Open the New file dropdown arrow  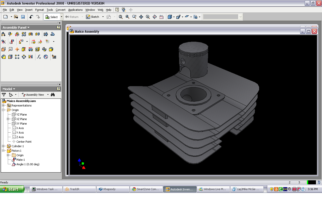[11, 17]
